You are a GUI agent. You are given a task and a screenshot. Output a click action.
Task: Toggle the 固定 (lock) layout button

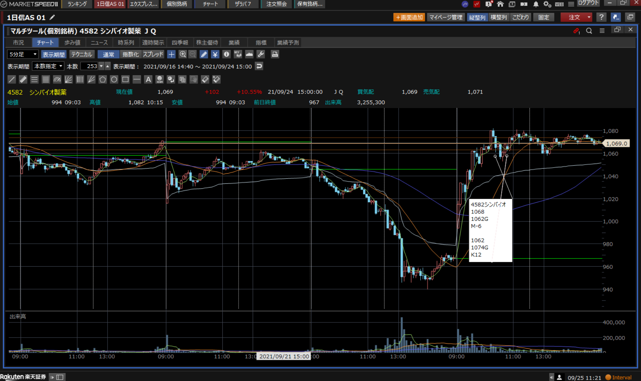(x=543, y=17)
